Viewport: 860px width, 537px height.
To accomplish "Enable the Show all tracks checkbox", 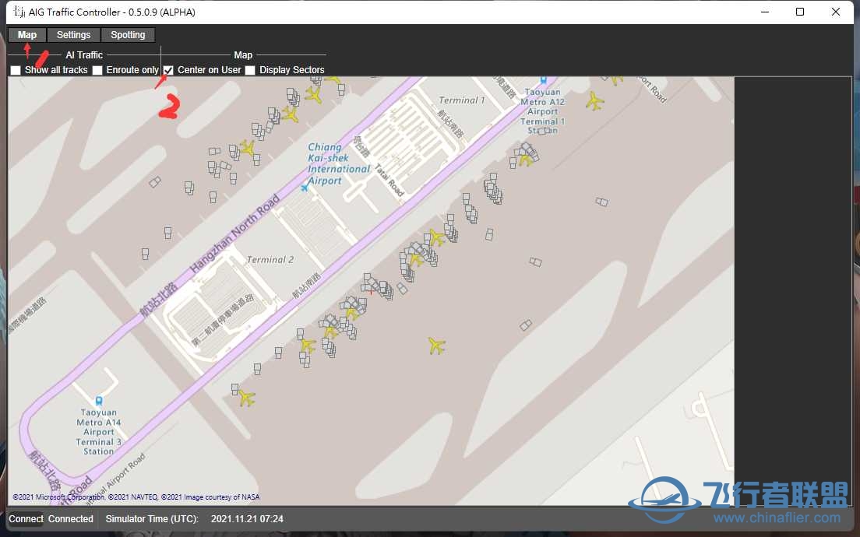I will click(16, 70).
